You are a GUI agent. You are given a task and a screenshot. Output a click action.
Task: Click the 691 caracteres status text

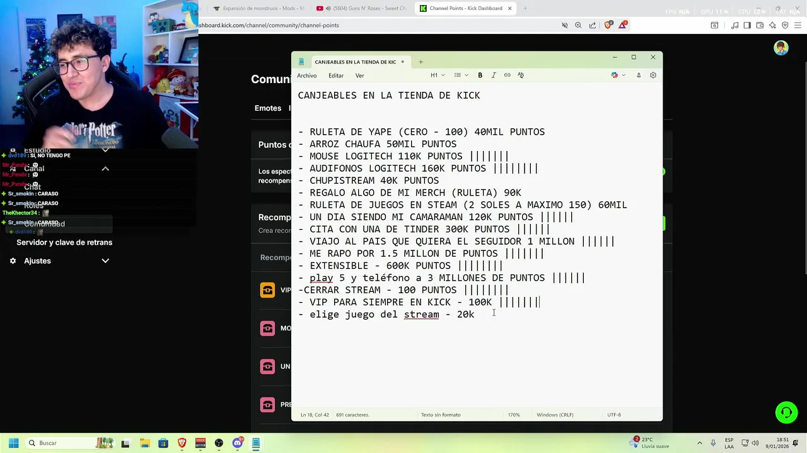(x=352, y=415)
